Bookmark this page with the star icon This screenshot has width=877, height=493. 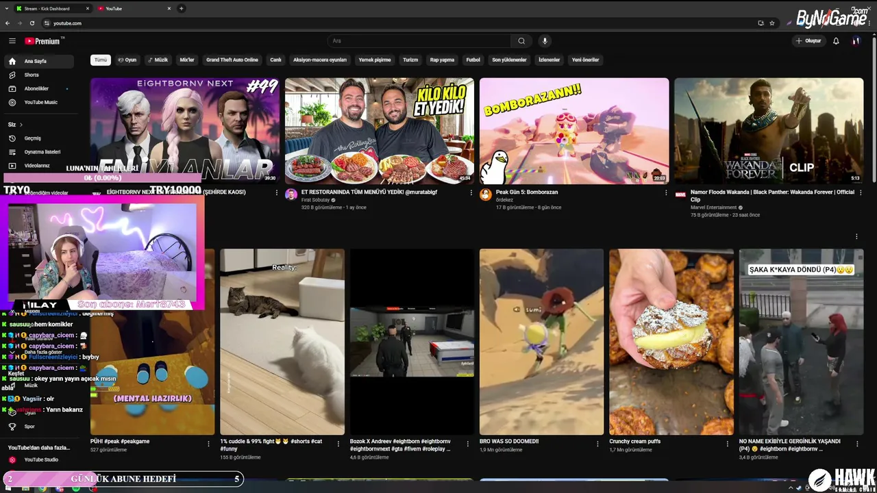[772, 23]
